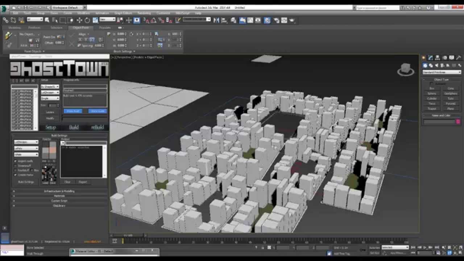
Task: Toggle the Streetstuff checkbox in ghostTown
Action: pos(16,166)
